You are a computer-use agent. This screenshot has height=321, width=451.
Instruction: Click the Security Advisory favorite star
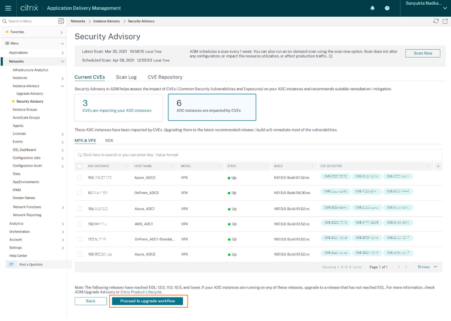coord(13,101)
